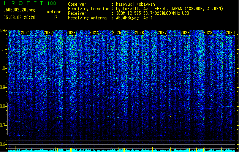239x152 pixels.
Task: Click the ICOM IC-575 receiver text
Action: [152, 13]
